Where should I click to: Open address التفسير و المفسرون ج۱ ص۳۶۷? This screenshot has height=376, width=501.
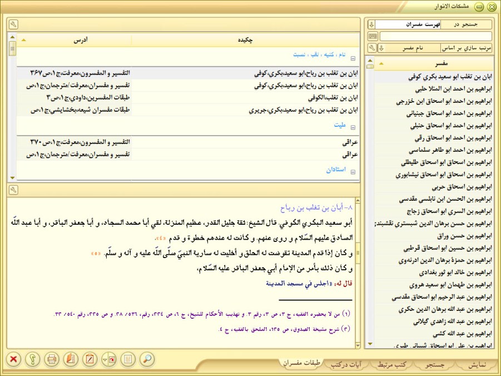tap(74, 73)
